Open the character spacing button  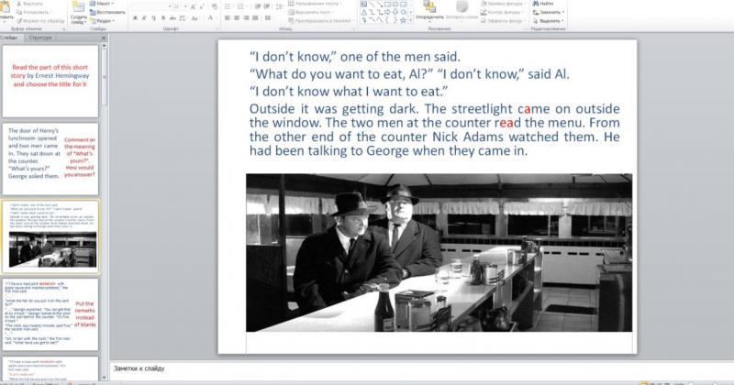183,17
